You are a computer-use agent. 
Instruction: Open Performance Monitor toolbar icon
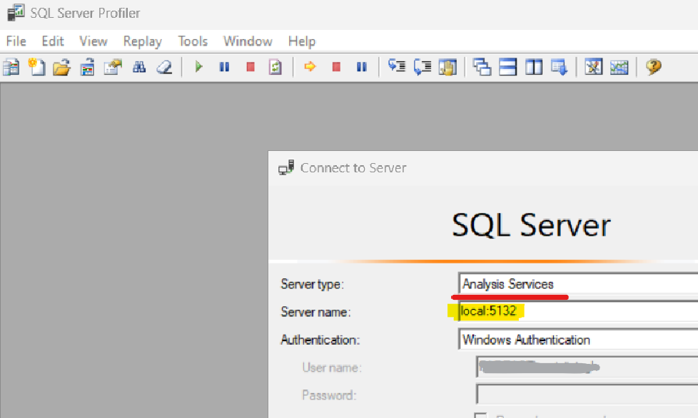[619, 67]
